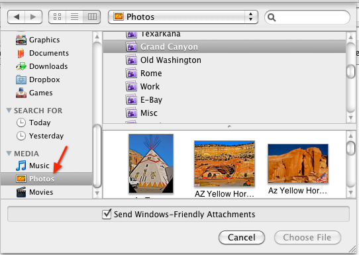Click the 'Work' album name
359x255 pixels.
coord(150,87)
